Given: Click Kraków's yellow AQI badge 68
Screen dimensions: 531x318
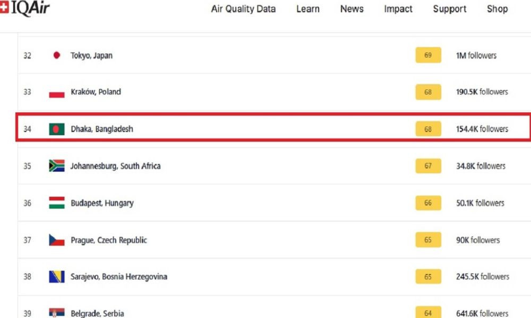Looking at the screenshot, I should (428, 92).
